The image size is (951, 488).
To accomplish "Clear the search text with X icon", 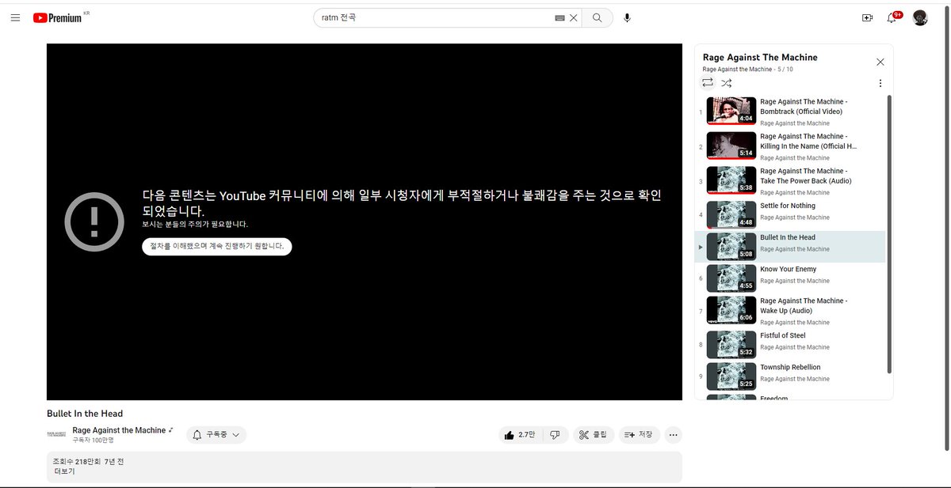I will tap(574, 17).
